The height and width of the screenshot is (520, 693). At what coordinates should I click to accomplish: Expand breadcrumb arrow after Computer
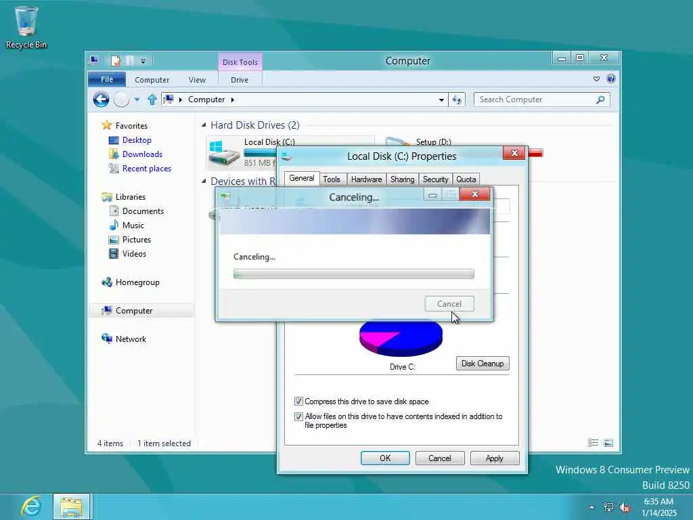[233, 100]
